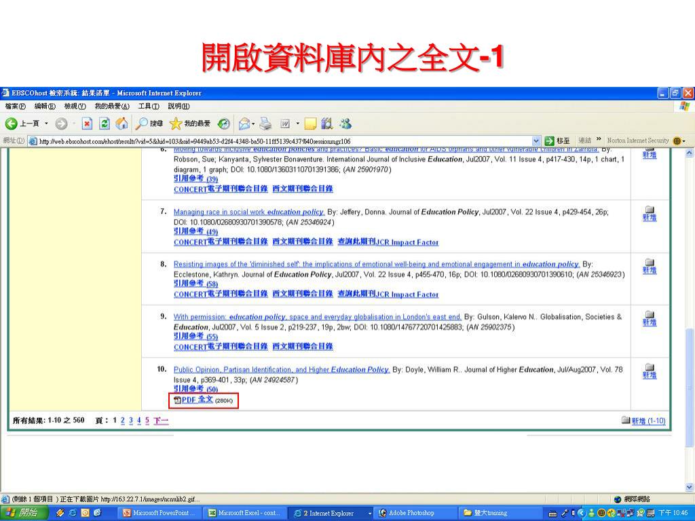Click the grayed Forward arrow button

coord(61,123)
